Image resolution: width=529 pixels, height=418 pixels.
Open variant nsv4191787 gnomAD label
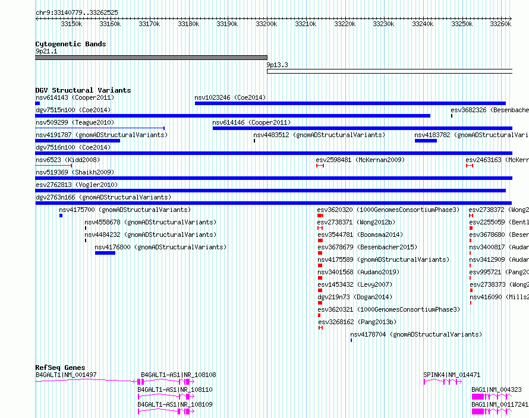pos(102,135)
